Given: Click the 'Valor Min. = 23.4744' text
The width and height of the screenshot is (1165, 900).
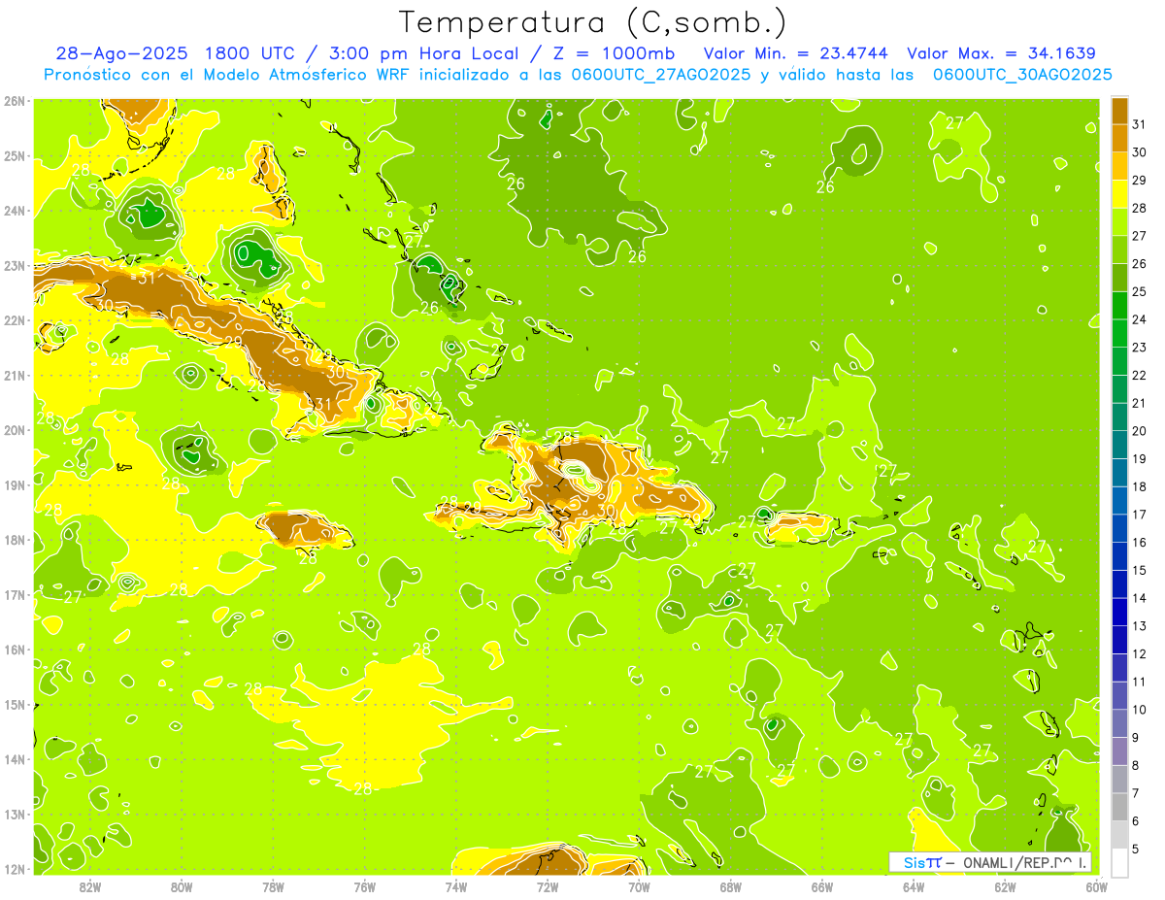Looking at the screenshot, I should 796,53.
